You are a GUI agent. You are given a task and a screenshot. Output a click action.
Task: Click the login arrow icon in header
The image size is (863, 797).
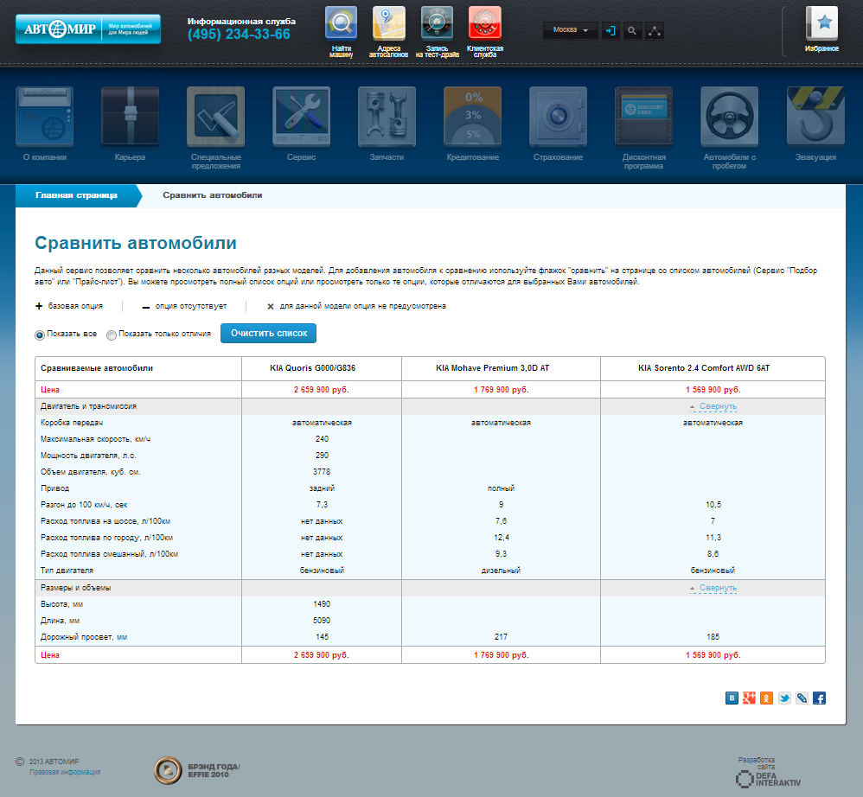pos(611,30)
